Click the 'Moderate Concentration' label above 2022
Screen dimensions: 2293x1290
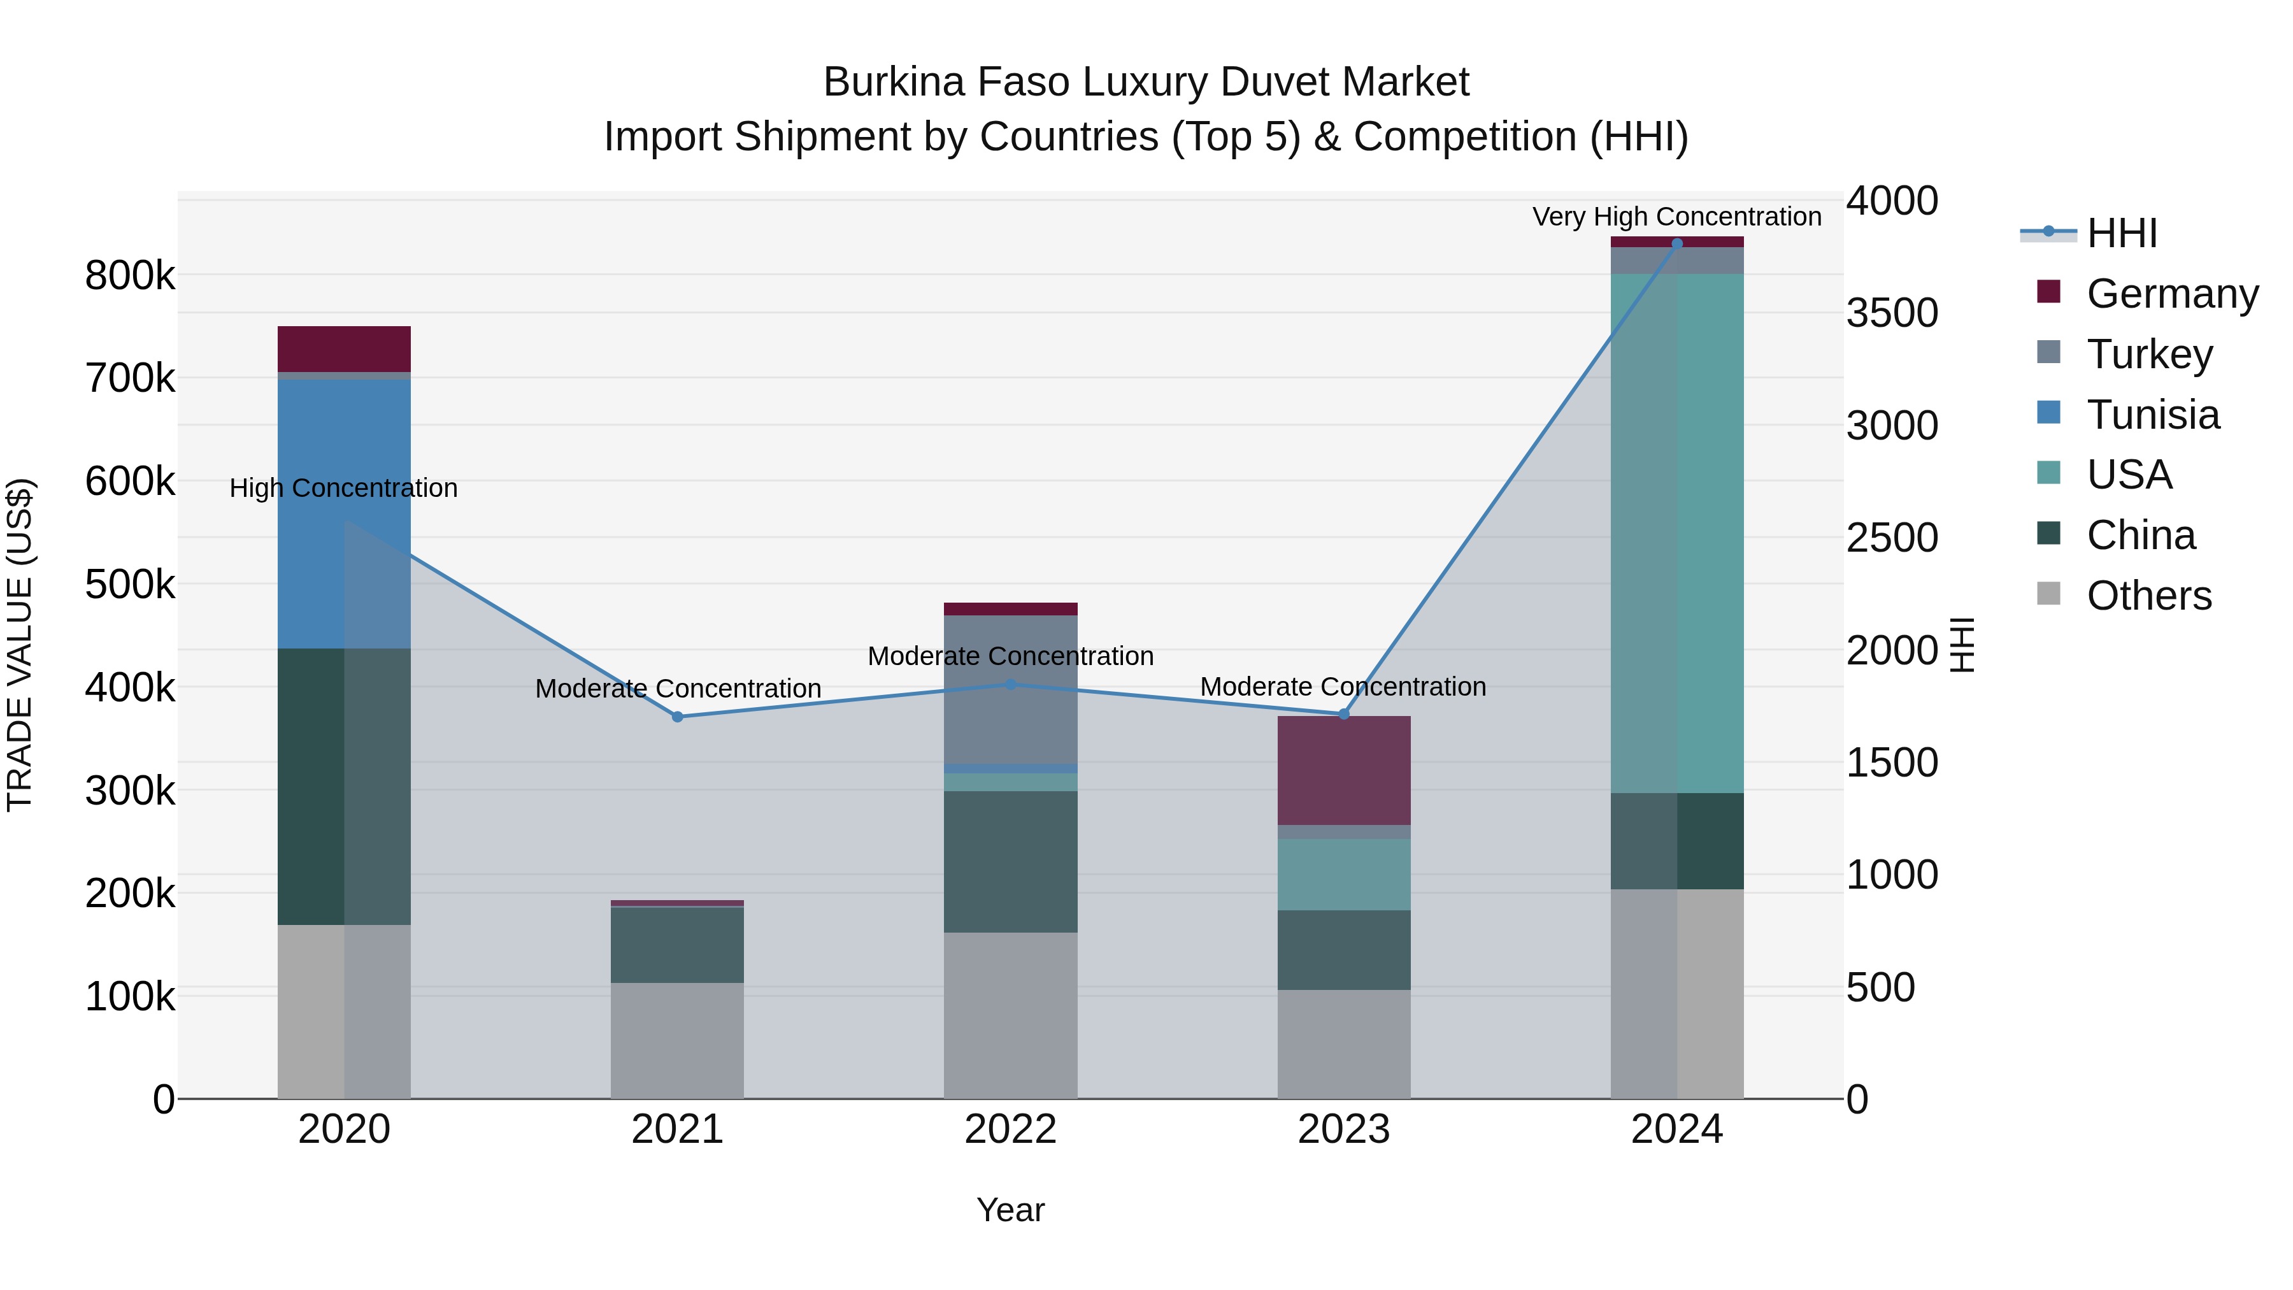pos(1010,656)
